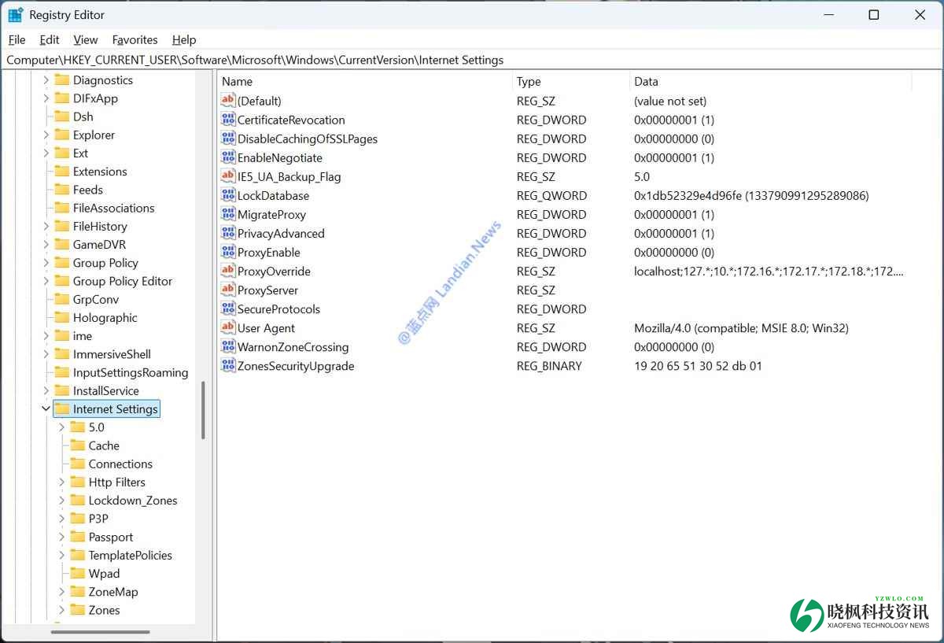The image size is (944, 643).
Task: Click the LockDatabase QWORD value icon
Action: tap(228, 195)
